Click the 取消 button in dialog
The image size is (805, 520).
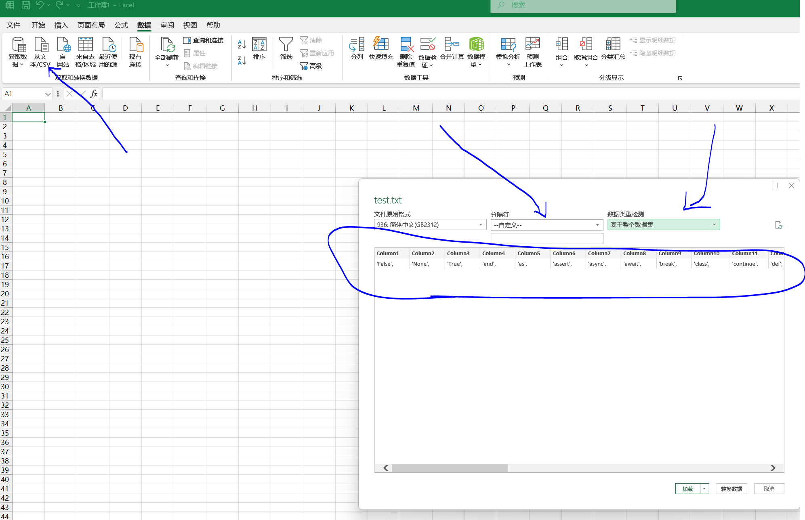pos(769,489)
